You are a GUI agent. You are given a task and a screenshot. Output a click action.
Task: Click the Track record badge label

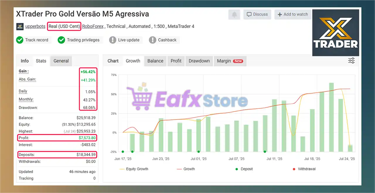(x=37, y=40)
